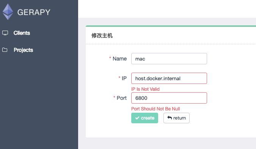Click the green create button
Image resolution: width=256 pixels, height=149 pixels.
[144, 118]
